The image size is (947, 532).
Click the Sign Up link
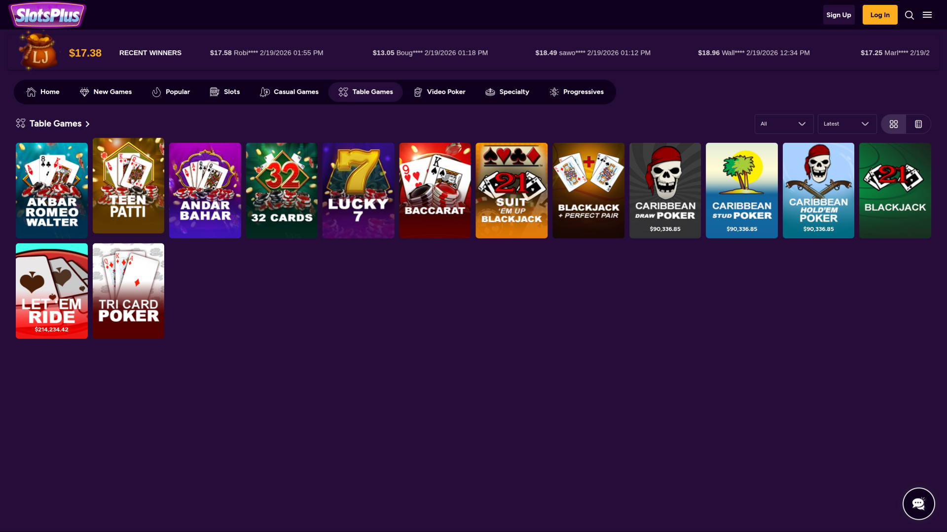click(838, 15)
